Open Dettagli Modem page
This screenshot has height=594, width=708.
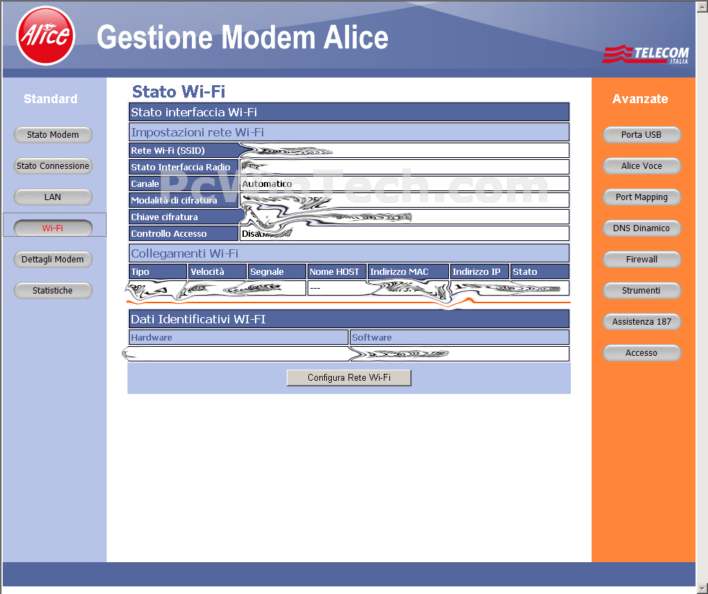pyautogui.click(x=53, y=259)
